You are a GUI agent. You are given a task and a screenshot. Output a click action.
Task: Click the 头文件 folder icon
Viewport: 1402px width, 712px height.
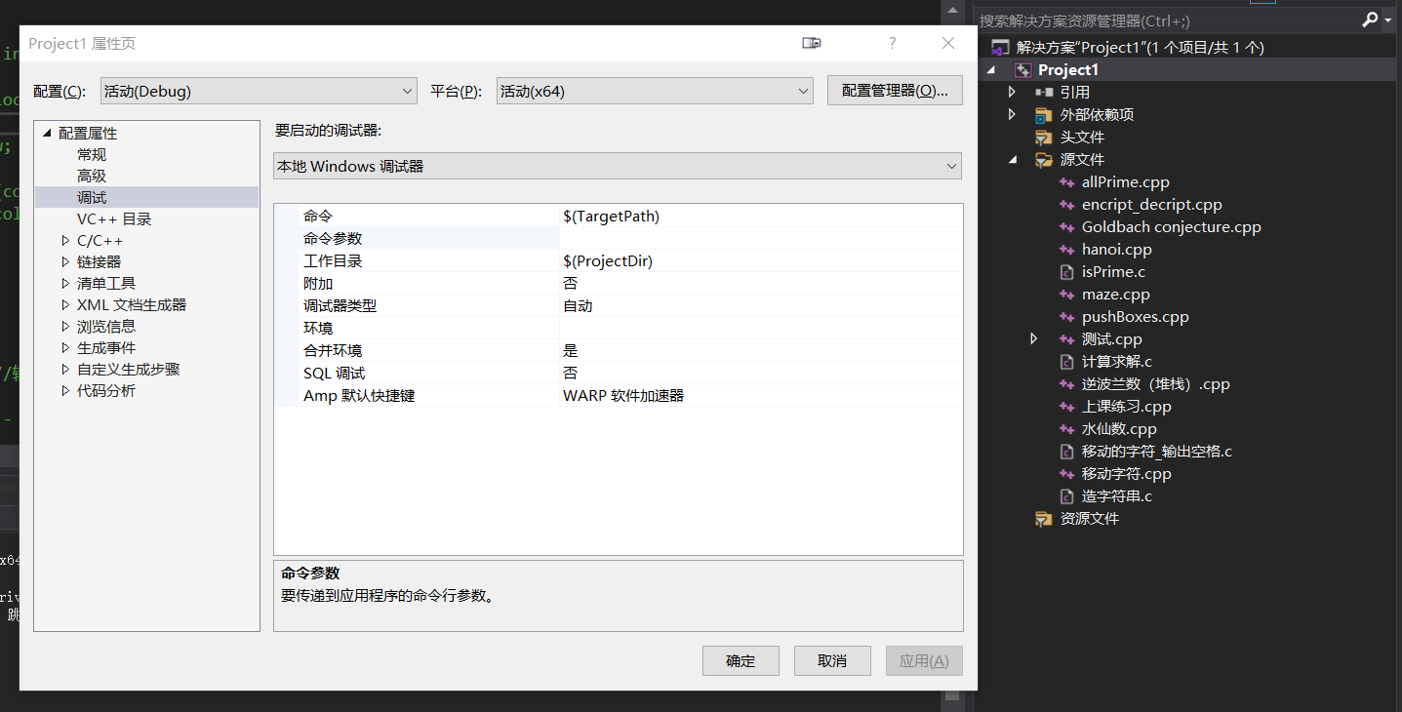(x=1044, y=138)
